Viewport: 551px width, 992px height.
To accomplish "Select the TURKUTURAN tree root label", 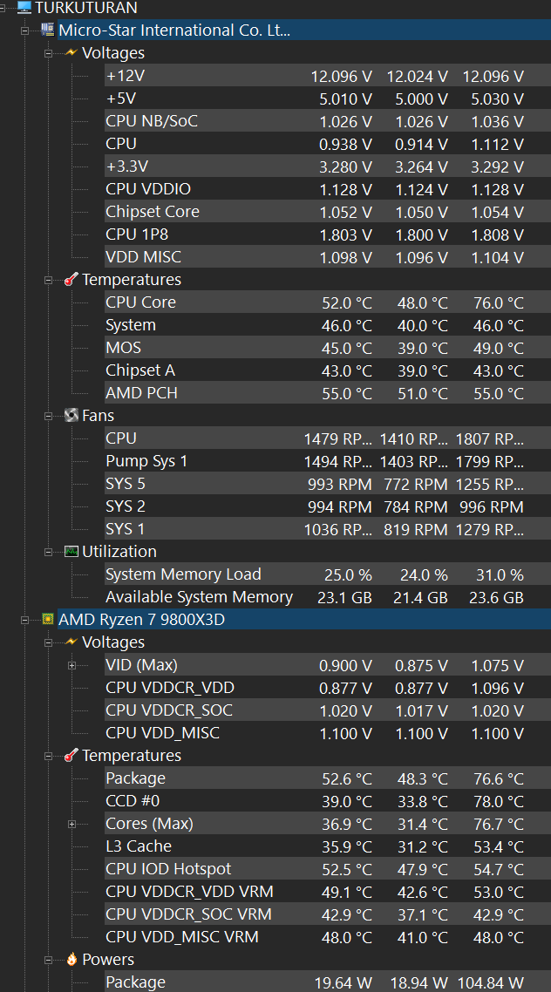I will click(x=86, y=8).
